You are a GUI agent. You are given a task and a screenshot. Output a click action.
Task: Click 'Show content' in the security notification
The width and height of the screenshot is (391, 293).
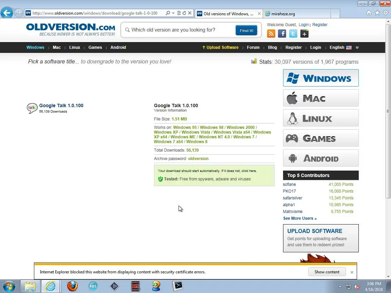point(327,272)
